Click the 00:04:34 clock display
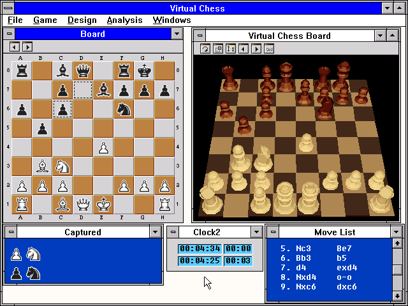 pos(200,249)
